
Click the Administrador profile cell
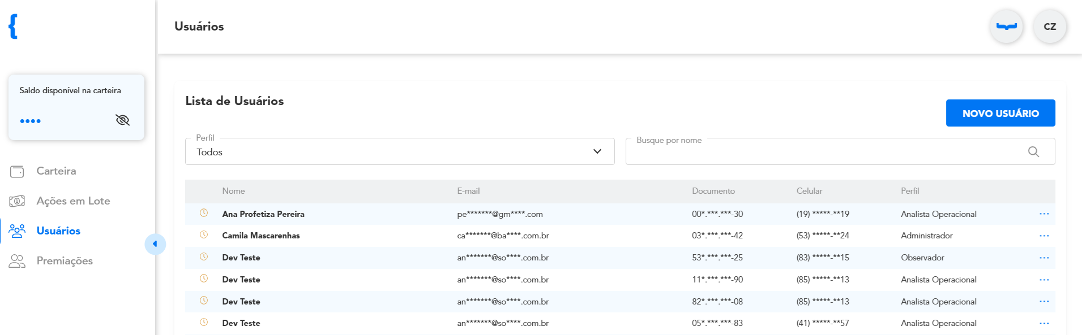tap(927, 236)
